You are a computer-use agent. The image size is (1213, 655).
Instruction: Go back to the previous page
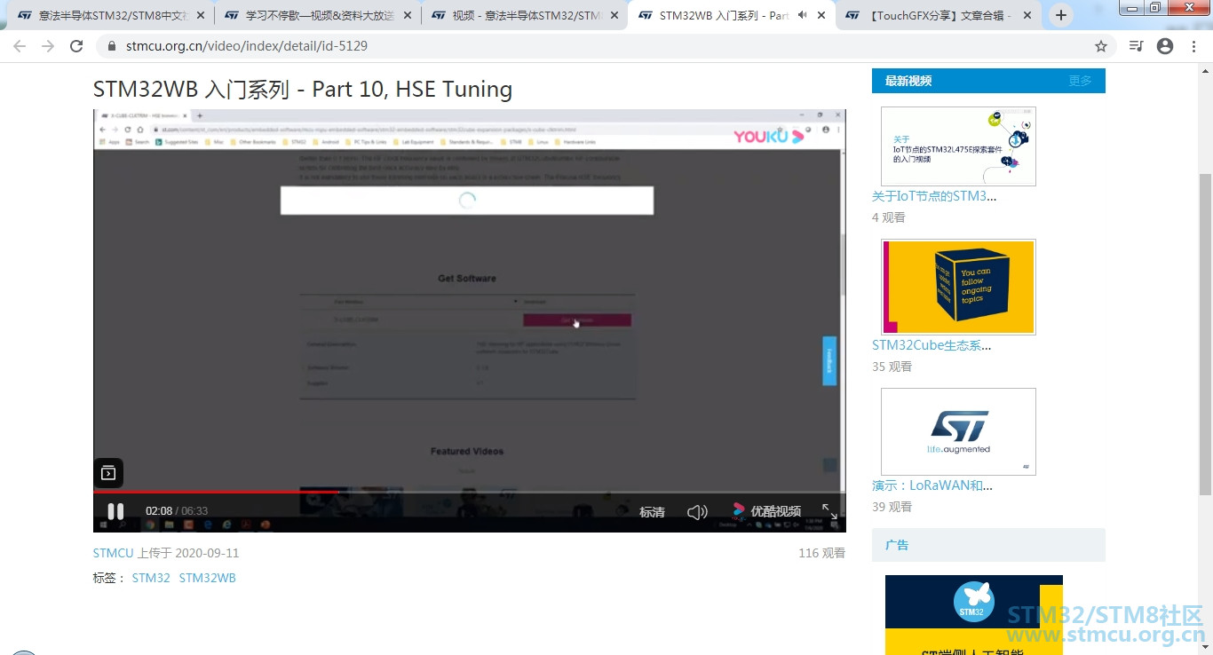[20, 46]
